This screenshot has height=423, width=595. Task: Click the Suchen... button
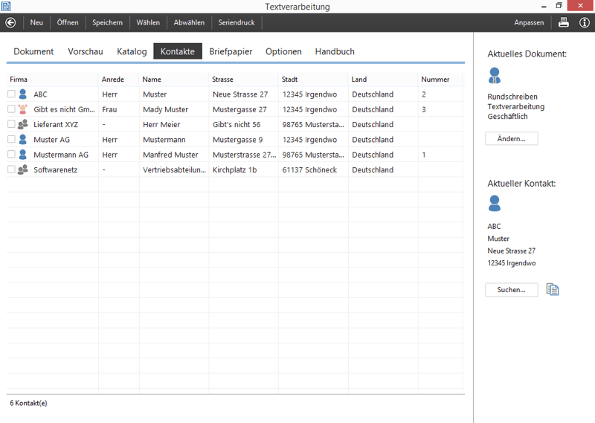511,290
